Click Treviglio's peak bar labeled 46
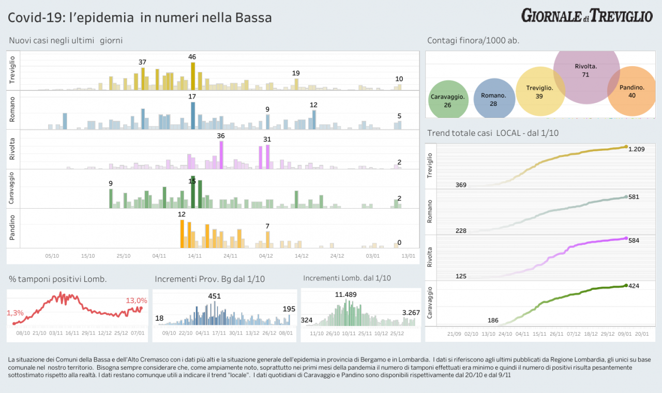The height and width of the screenshot is (393, 662). click(193, 76)
